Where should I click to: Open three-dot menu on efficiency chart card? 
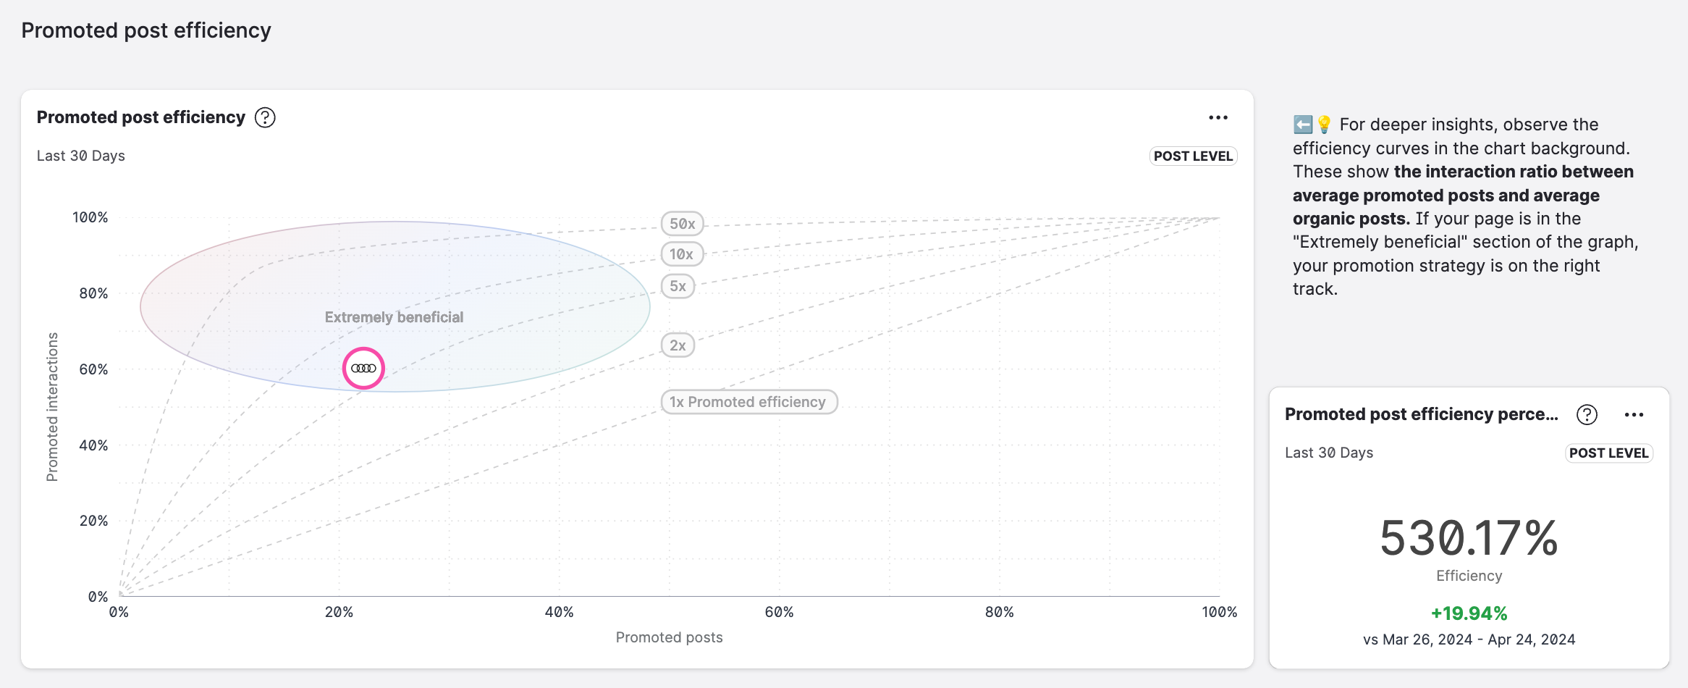(x=1218, y=117)
